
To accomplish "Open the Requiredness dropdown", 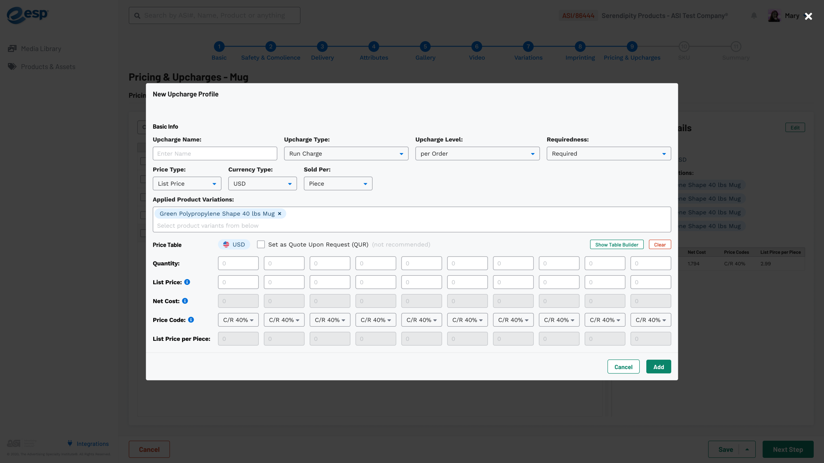I will (609, 153).
